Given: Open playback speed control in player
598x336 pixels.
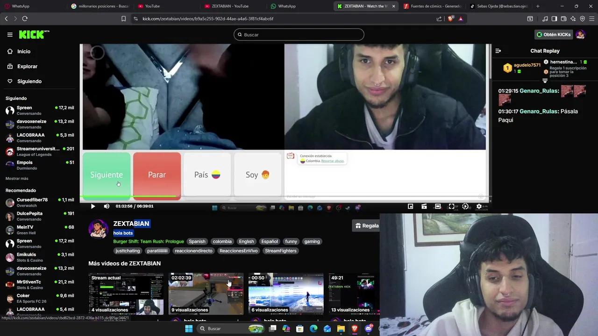Looking at the screenshot, I should [465, 206].
